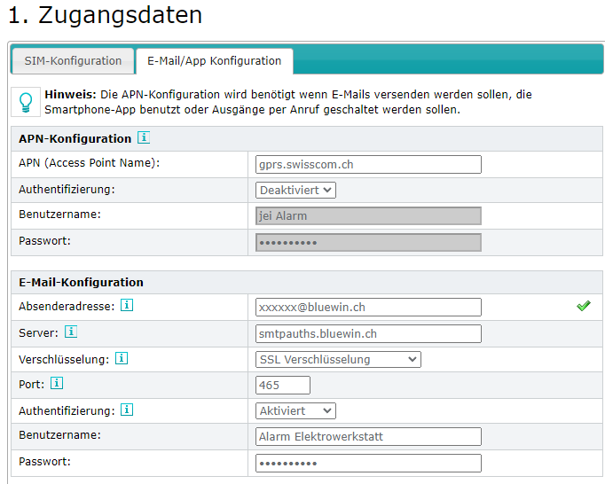Click Benutzername field with Alarm Elektrowerkstatt
This screenshot has width=605, height=484.
pyautogui.click(x=368, y=436)
